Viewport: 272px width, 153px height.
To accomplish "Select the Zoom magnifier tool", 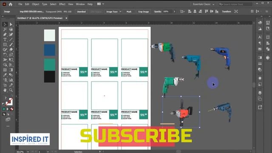I will pos(11,90).
